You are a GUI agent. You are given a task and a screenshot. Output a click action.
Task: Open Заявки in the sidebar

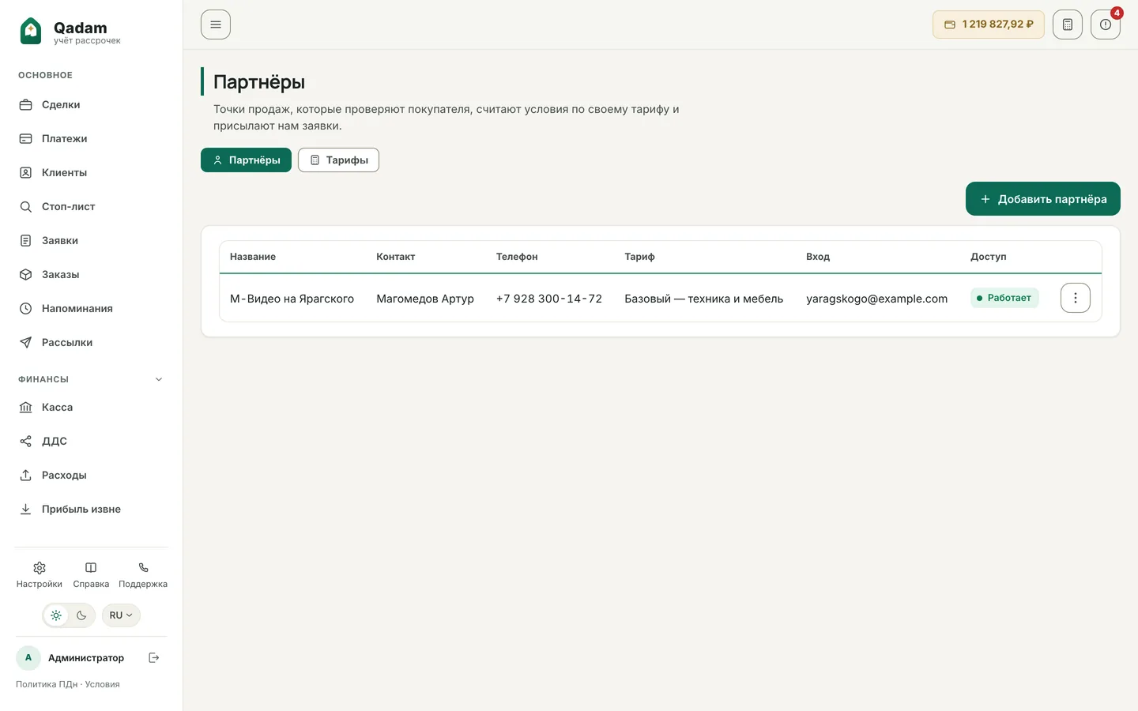click(x=92, y=241)
